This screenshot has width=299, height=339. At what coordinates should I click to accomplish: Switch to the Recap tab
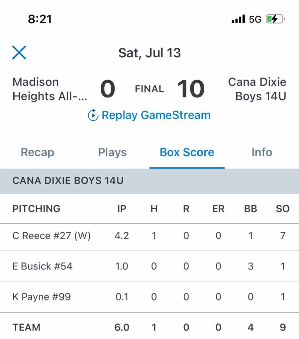(38, 152)
